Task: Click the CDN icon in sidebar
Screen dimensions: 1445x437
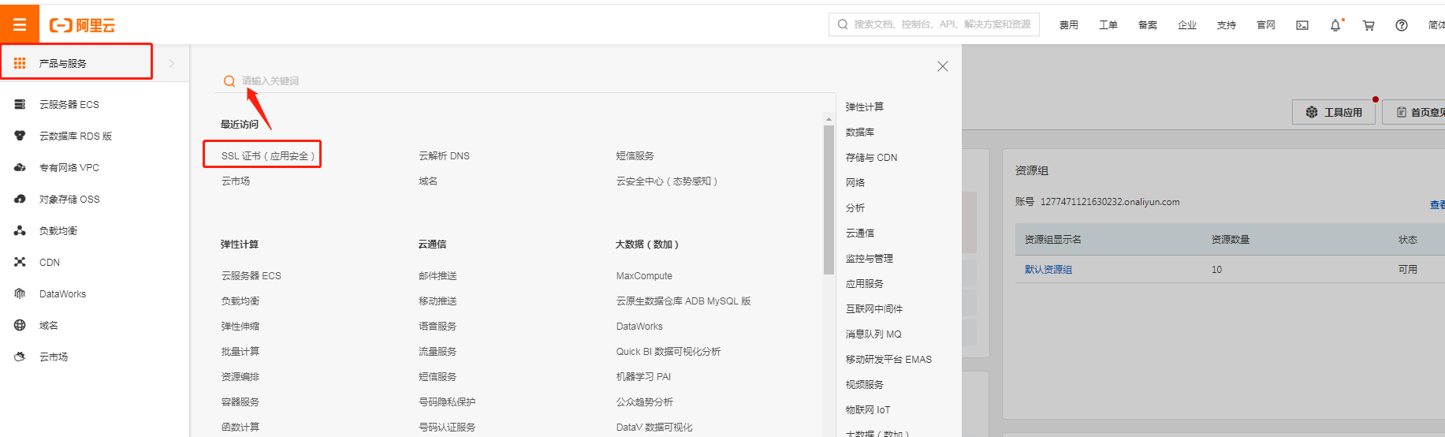Action: point(20,262)
